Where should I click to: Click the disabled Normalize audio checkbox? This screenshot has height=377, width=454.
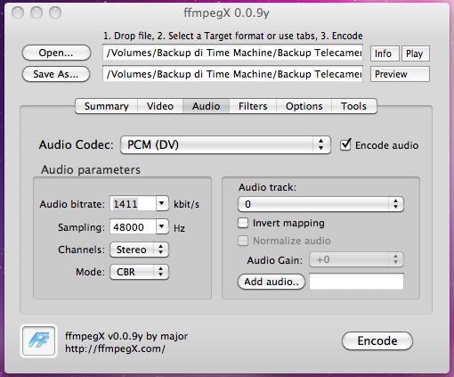coord(243,241)
